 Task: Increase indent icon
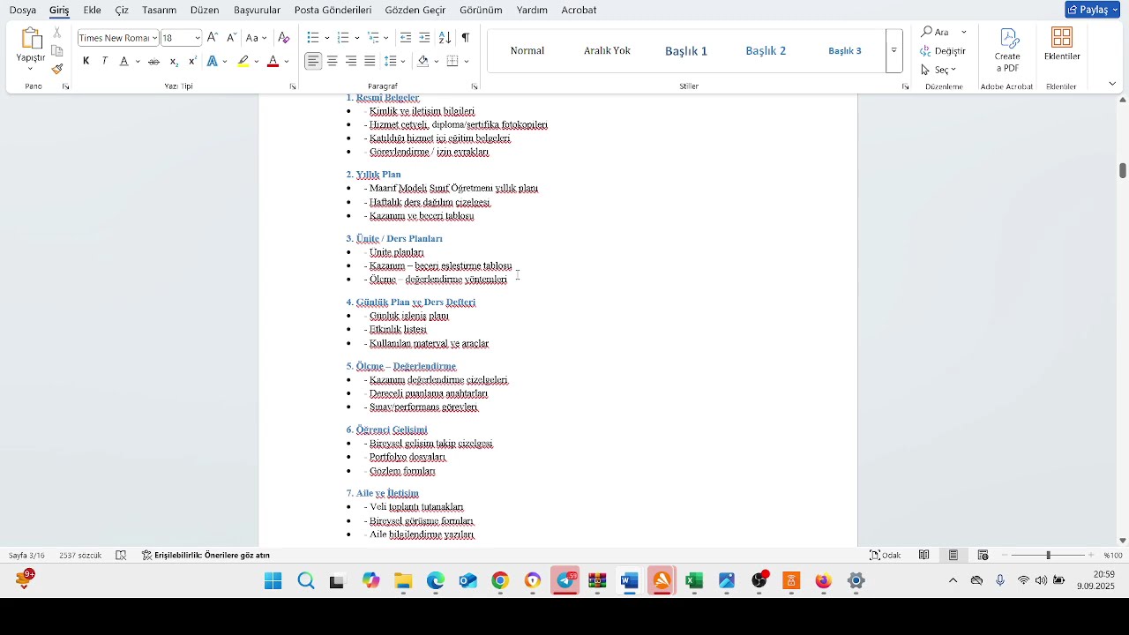[424, 37]
